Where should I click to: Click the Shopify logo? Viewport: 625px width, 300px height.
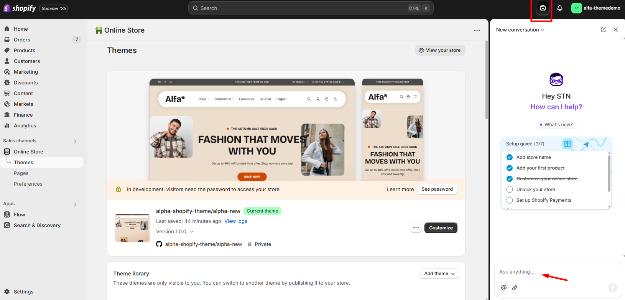tap(20, 8)
